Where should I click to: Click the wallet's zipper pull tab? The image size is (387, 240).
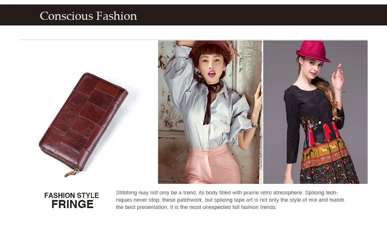click(x=71, y=173)
